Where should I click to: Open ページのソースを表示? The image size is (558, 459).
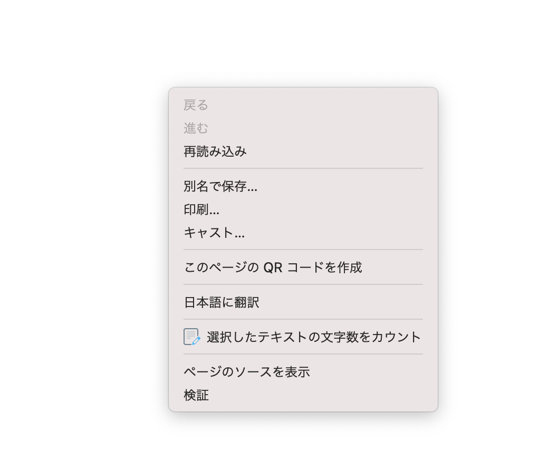tap(246, 372)
